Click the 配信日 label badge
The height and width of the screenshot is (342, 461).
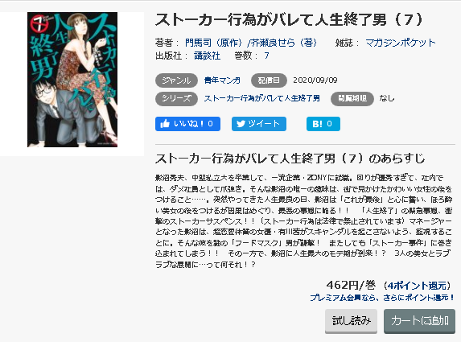pyautogui.click(x=269, y=80)
